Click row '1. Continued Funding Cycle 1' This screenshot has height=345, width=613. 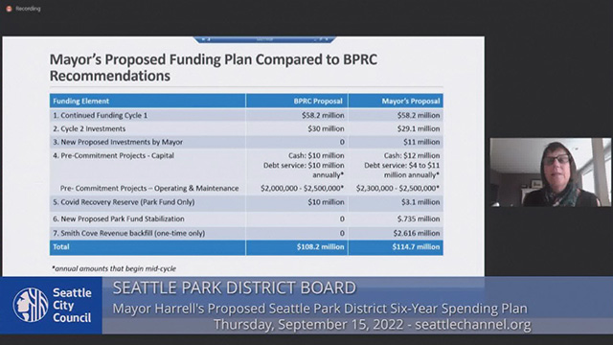coord(246,115)
